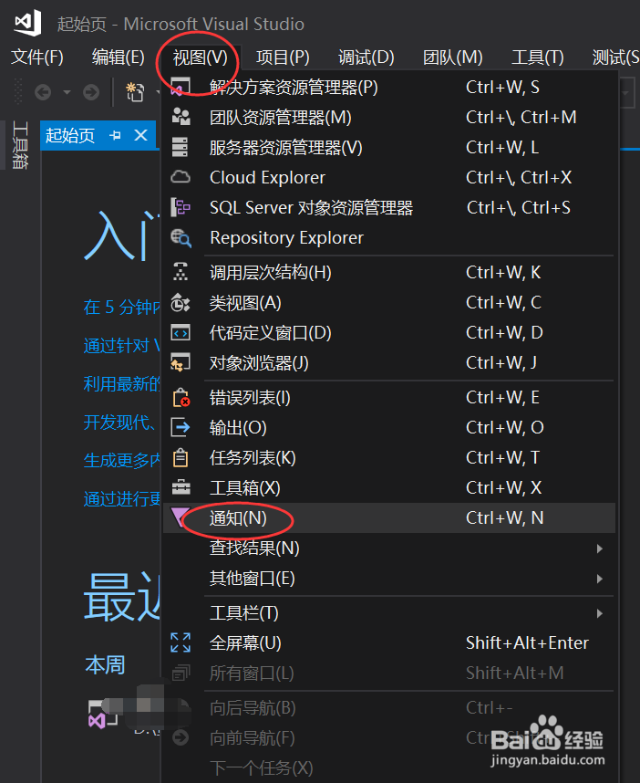Click link starting with 利用最新的
640x783 pixels.
(122, 383)
